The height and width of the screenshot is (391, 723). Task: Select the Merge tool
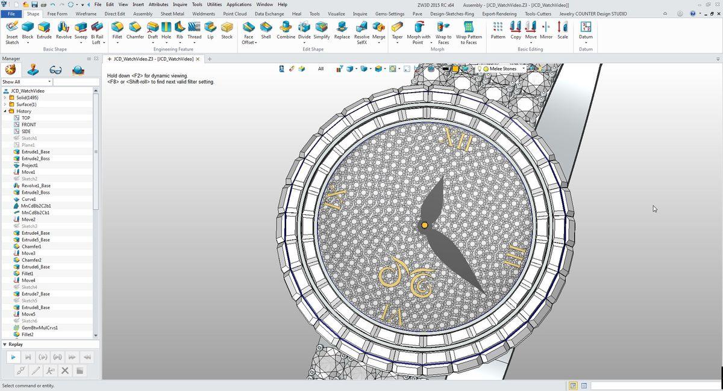[x=378, y=31]
